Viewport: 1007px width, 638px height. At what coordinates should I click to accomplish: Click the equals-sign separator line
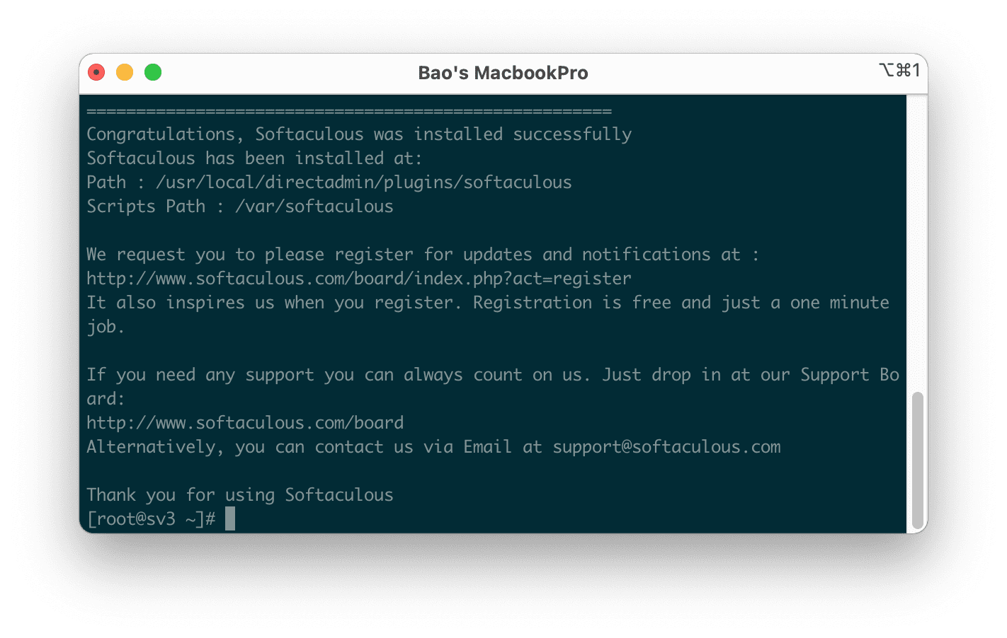[349, 111]
